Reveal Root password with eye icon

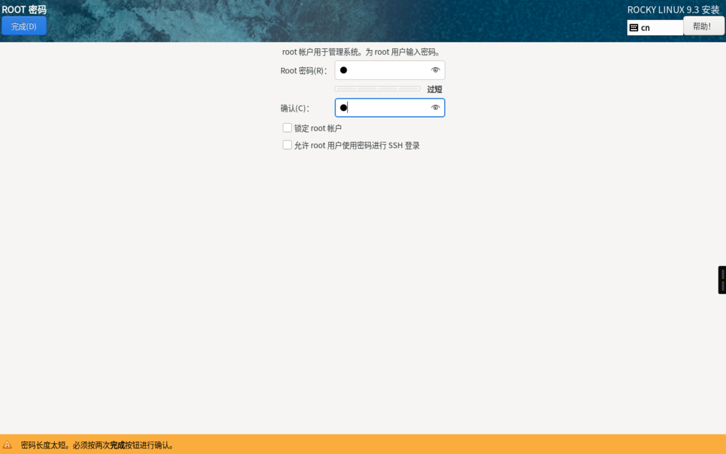(x=435, y=70)
